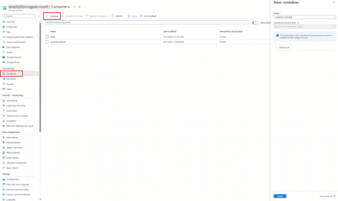Open the Activity log icon

[4, 27]
